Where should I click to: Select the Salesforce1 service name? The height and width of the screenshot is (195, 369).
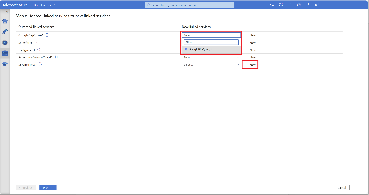(x=26, y=43)
